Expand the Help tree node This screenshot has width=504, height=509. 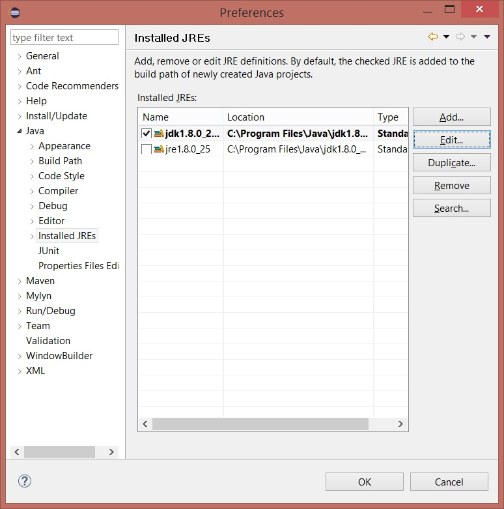[20, 101]
